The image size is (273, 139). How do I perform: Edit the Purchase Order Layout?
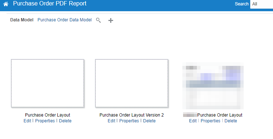coord(27,121)
